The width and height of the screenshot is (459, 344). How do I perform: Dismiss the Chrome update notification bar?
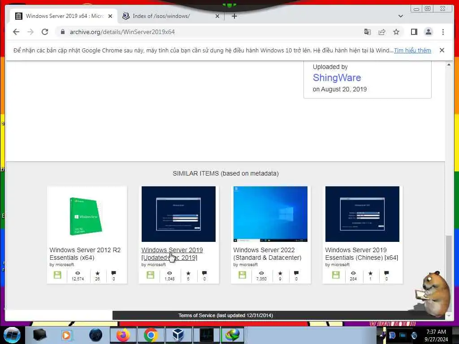pyautogui.click(x=442, y=50)
